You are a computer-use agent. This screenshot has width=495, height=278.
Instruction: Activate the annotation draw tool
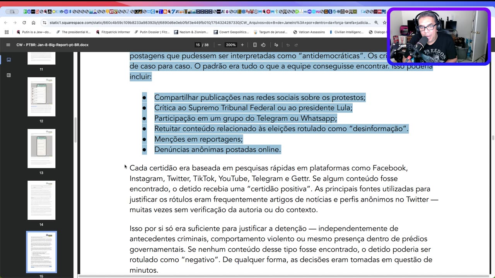[x=276, y=45]
